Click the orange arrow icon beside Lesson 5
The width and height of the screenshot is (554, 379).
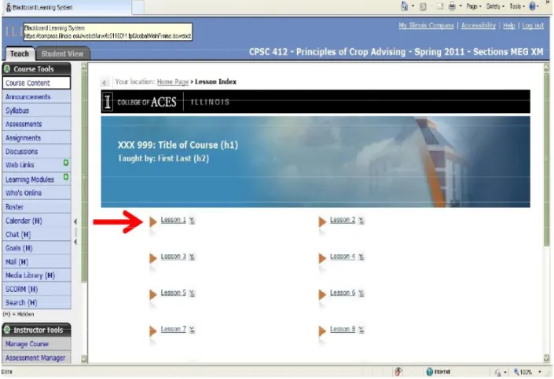click(x=153, y=294)
